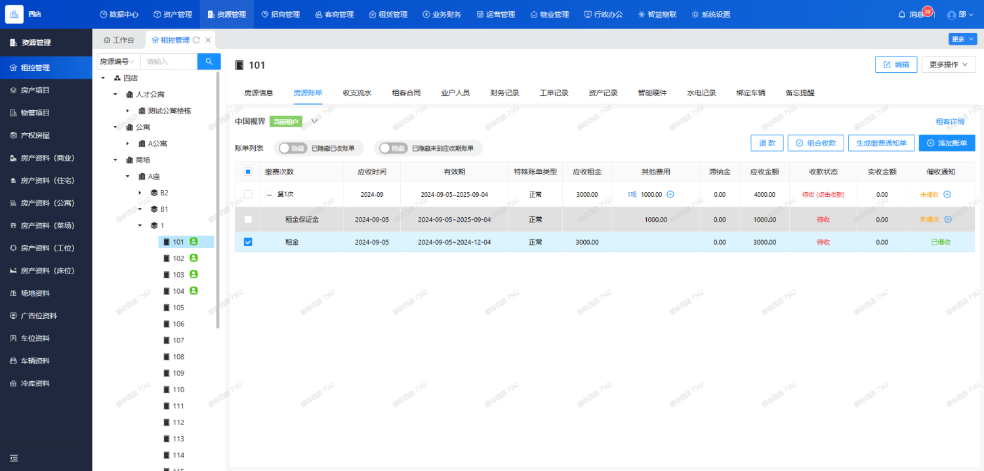Click the 编辑 button
Screen dimensions: 984x471
click(896, 64)
